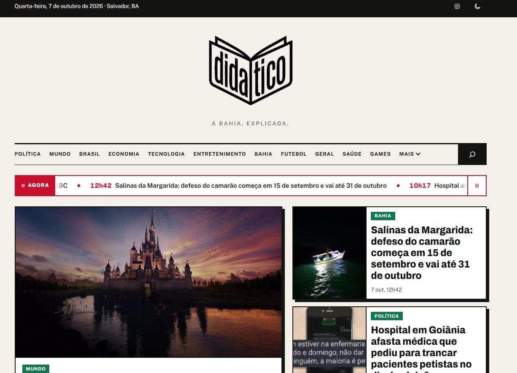Read the Hospital em Goiânia afasta médica article

coord(421,349)
